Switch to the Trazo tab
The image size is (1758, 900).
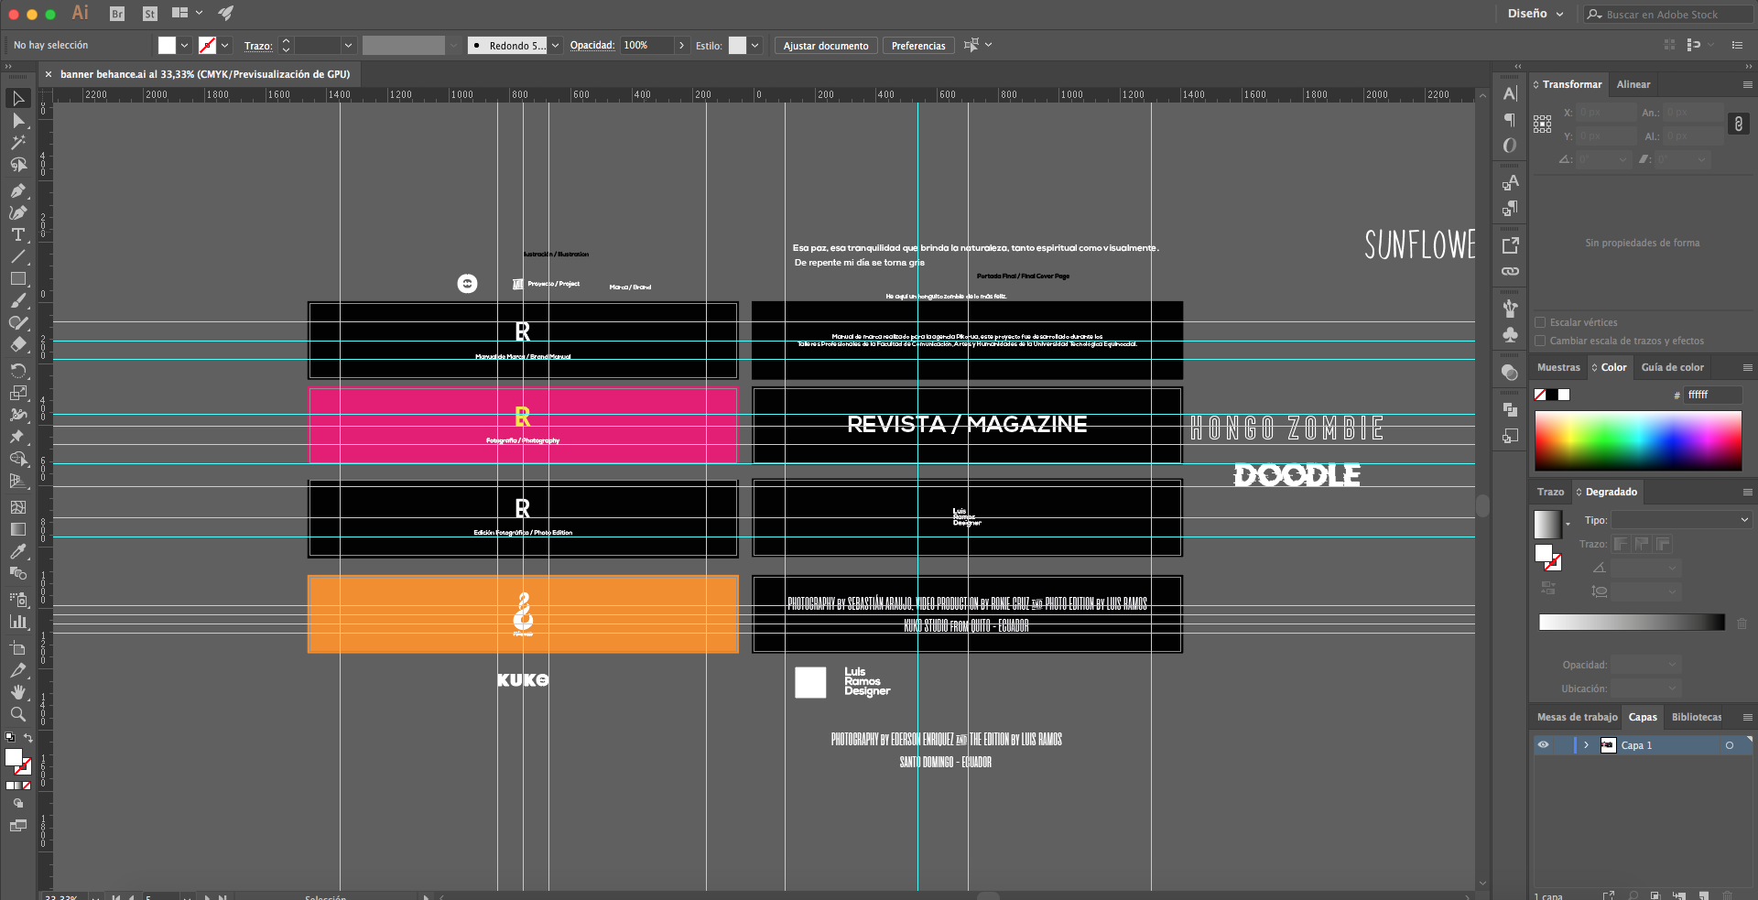coord(1550,492)
